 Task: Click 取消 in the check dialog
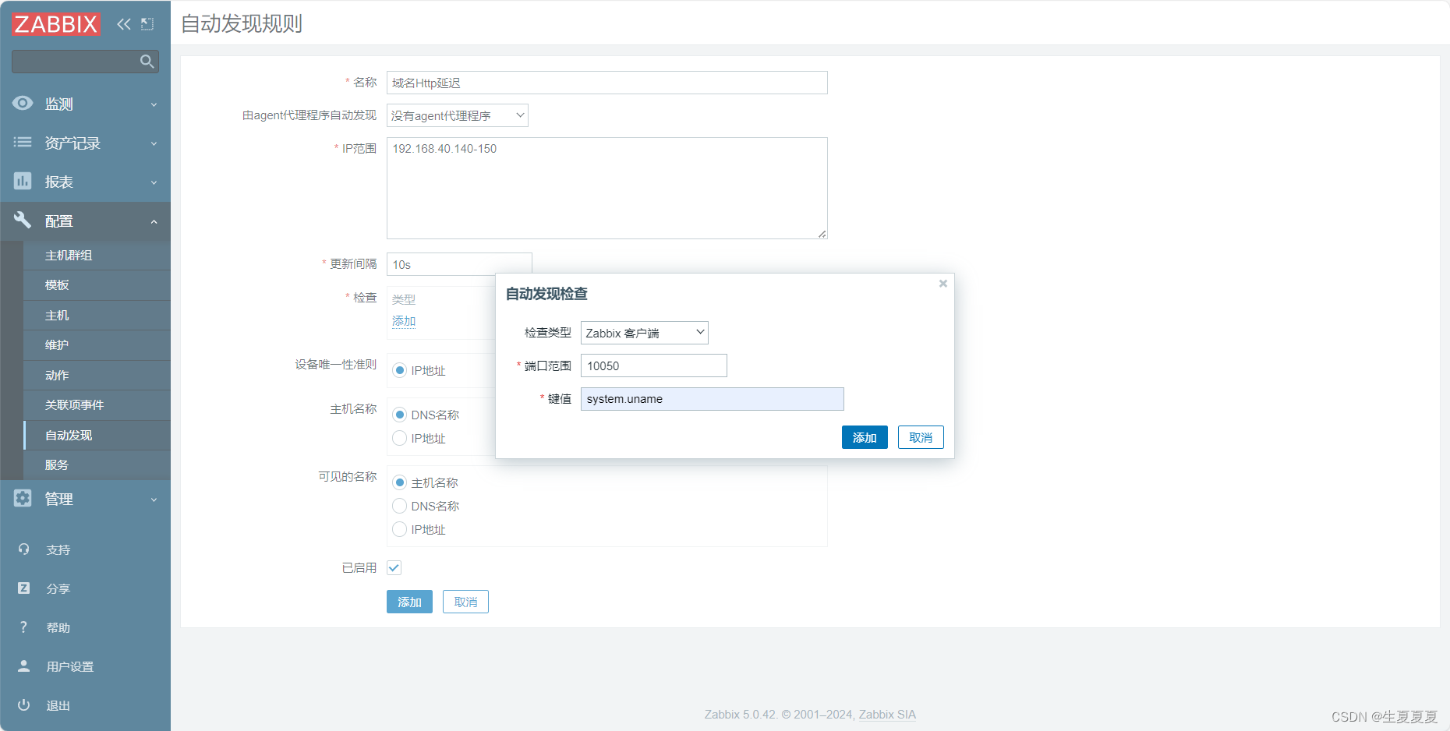pyautogui.click(x=921, y=437)
